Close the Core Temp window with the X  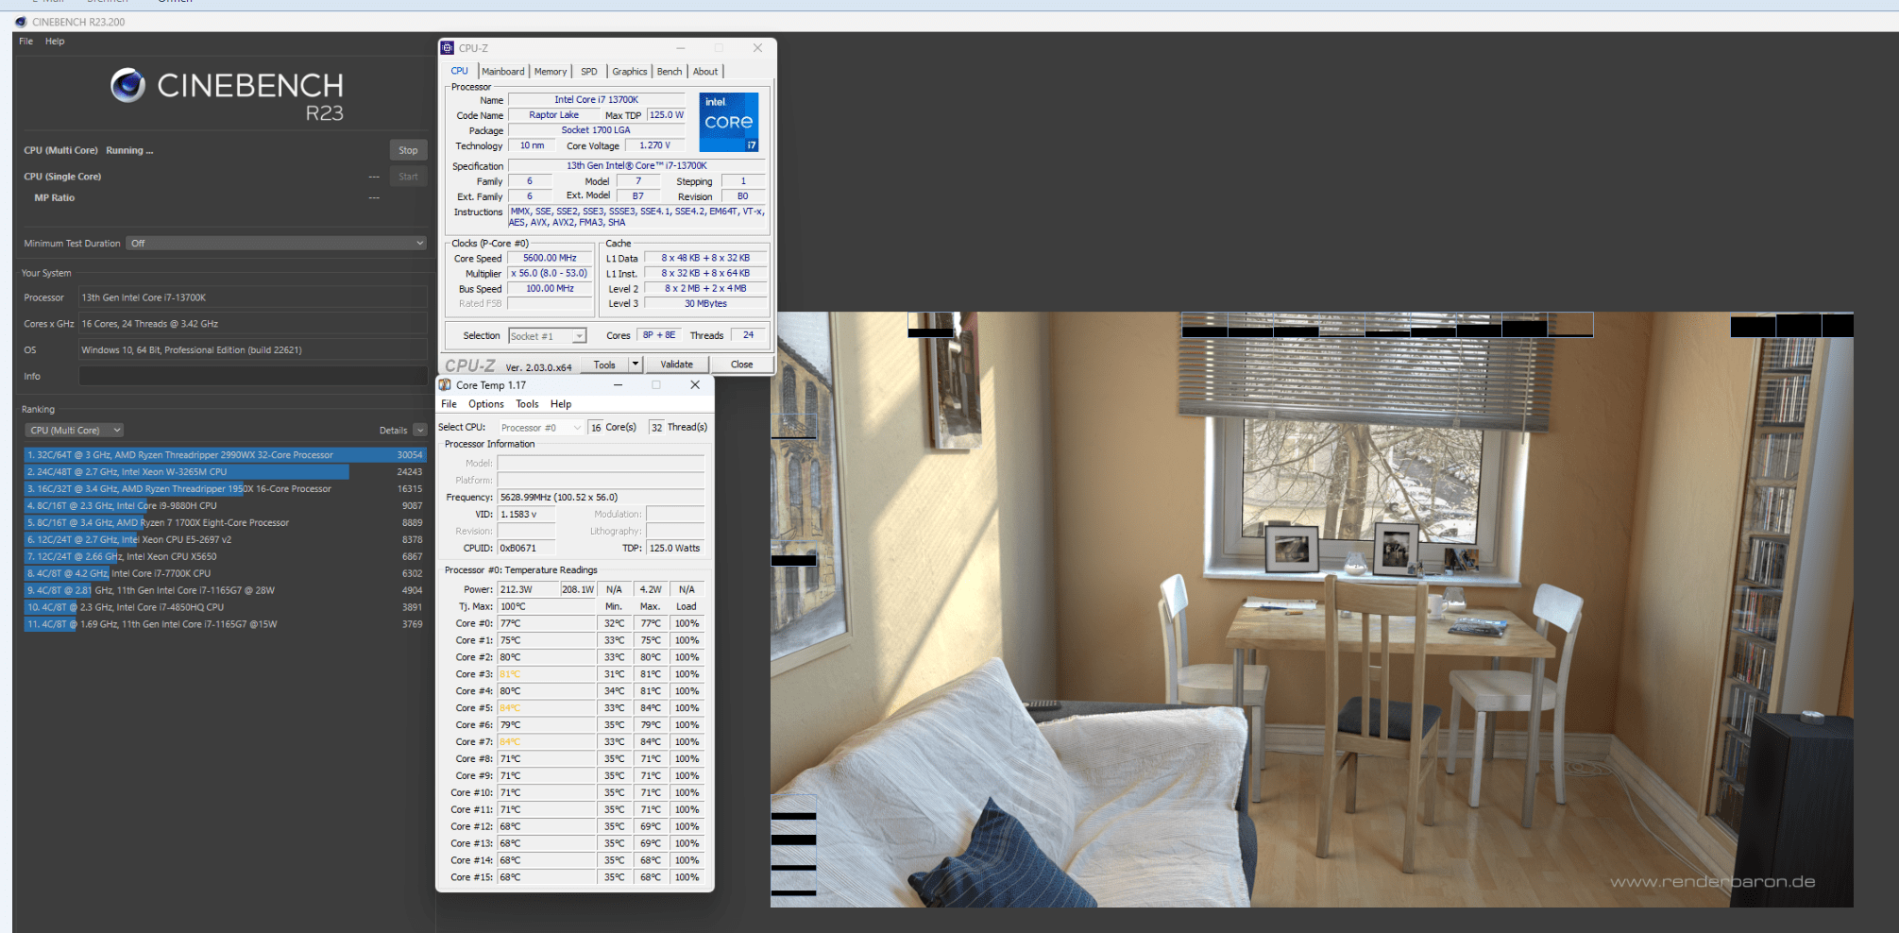click(695, 385)
